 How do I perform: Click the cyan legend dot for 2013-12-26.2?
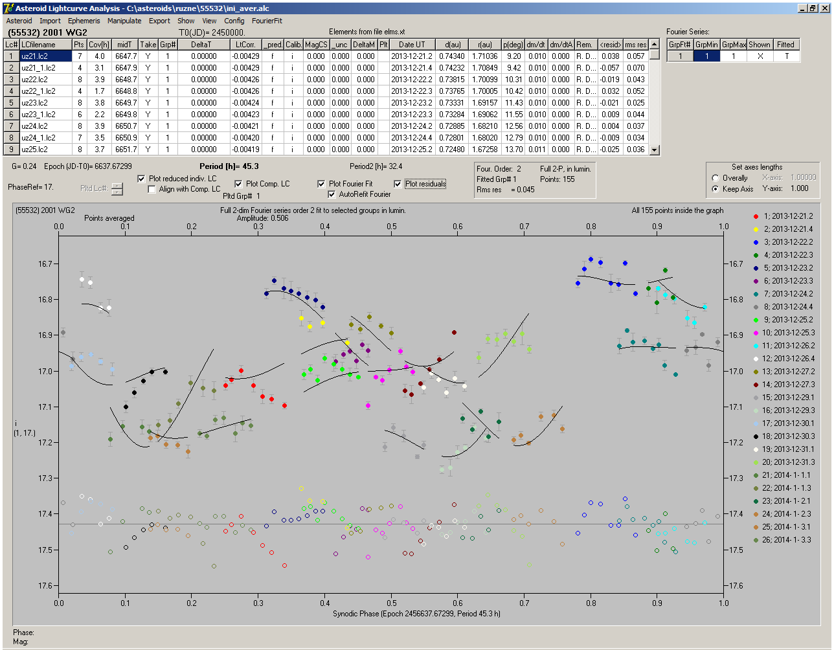[755, 346]
